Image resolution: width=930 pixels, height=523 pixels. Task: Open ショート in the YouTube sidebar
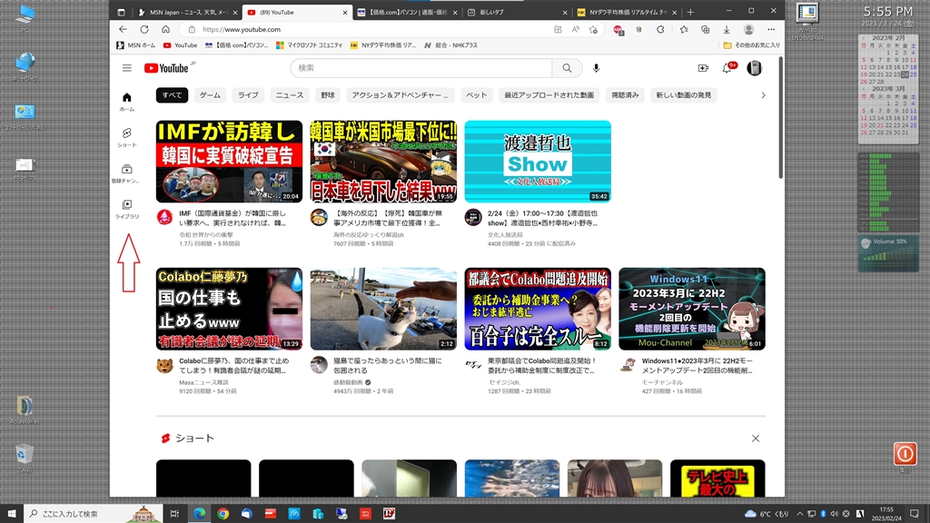click(x=127, y=138)
